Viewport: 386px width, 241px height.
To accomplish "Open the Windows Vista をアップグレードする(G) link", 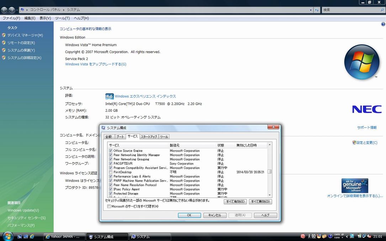I will tap(96, 64).
